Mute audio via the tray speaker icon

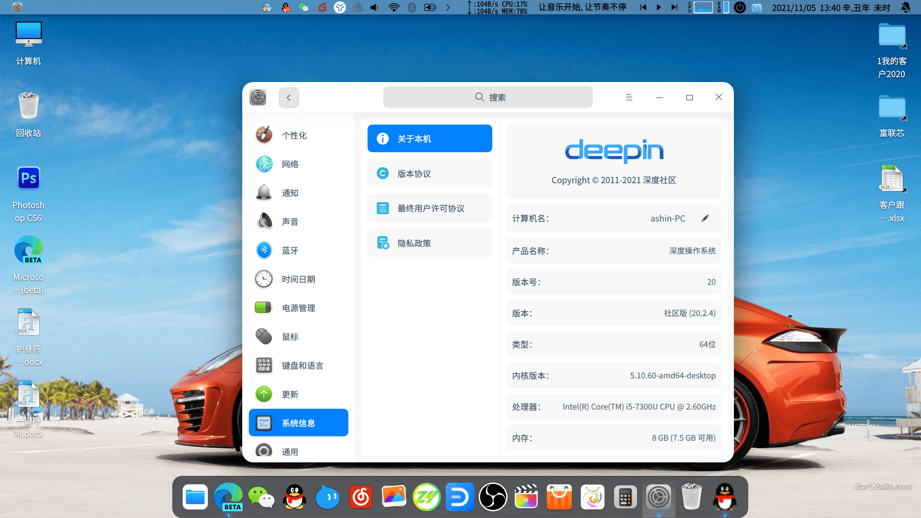point(374,7)
